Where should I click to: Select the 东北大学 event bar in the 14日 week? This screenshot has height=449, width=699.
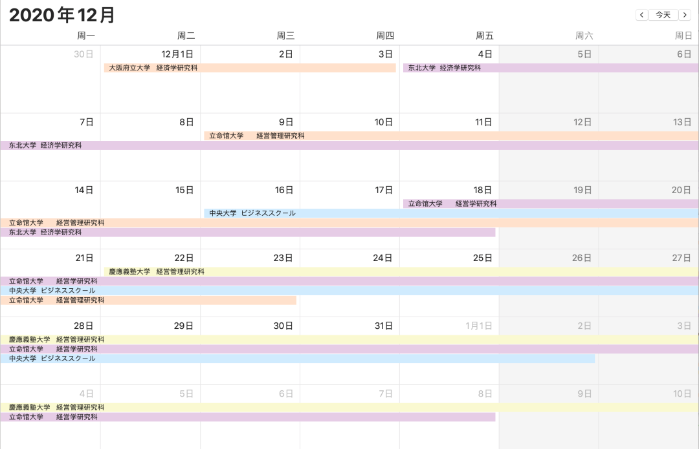point(248,233)
